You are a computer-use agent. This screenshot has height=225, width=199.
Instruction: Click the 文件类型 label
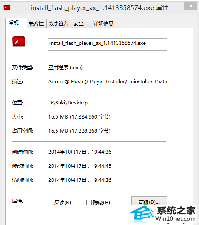point(22,67)
